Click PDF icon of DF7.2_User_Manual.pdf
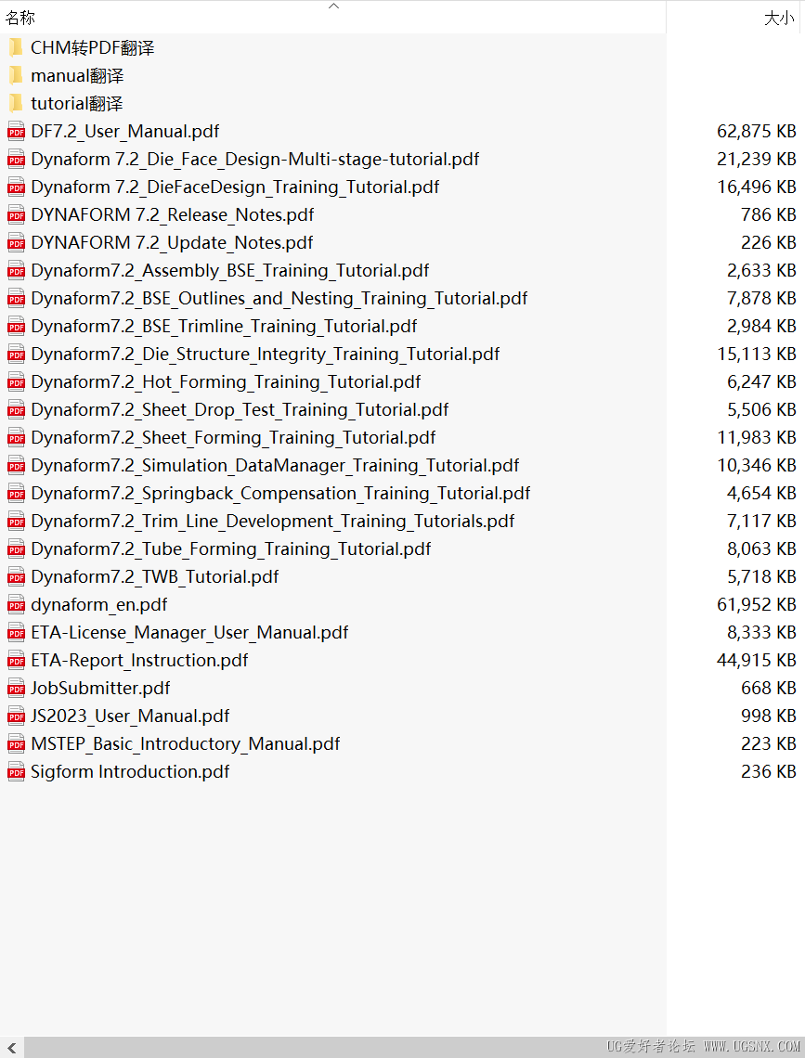The height and width of the screenshot is (1058, 805). click(16, 132)
